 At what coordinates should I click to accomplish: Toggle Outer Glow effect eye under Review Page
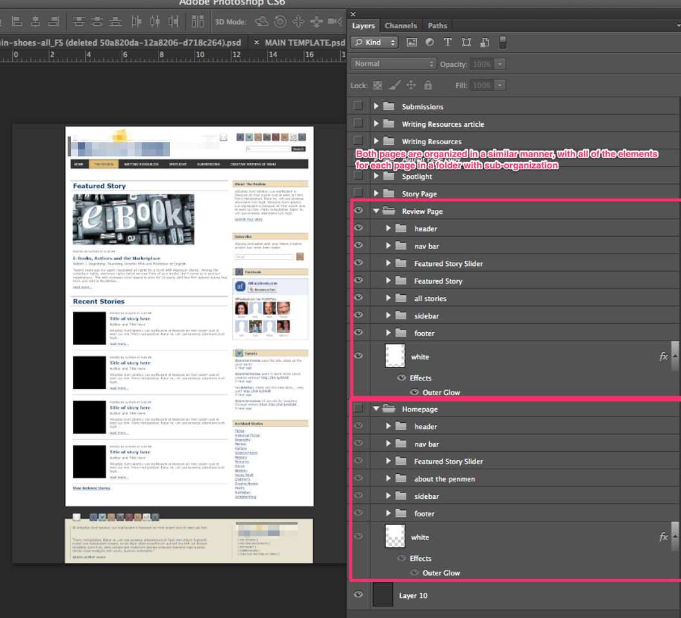tap(415, 392)
